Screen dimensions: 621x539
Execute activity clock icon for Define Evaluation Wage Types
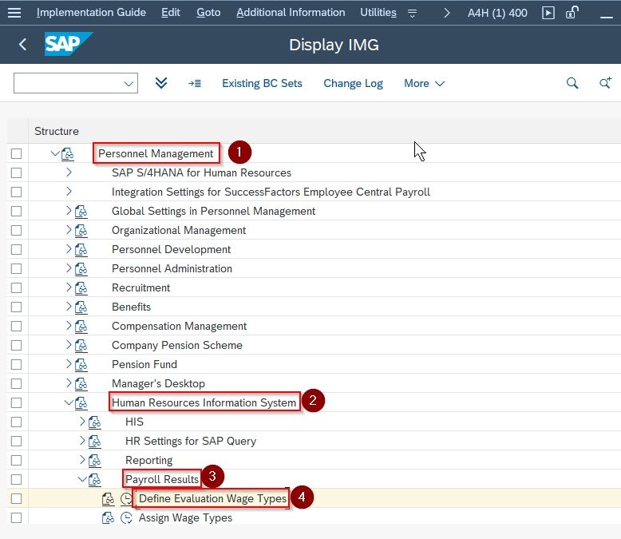coord(126,498)
